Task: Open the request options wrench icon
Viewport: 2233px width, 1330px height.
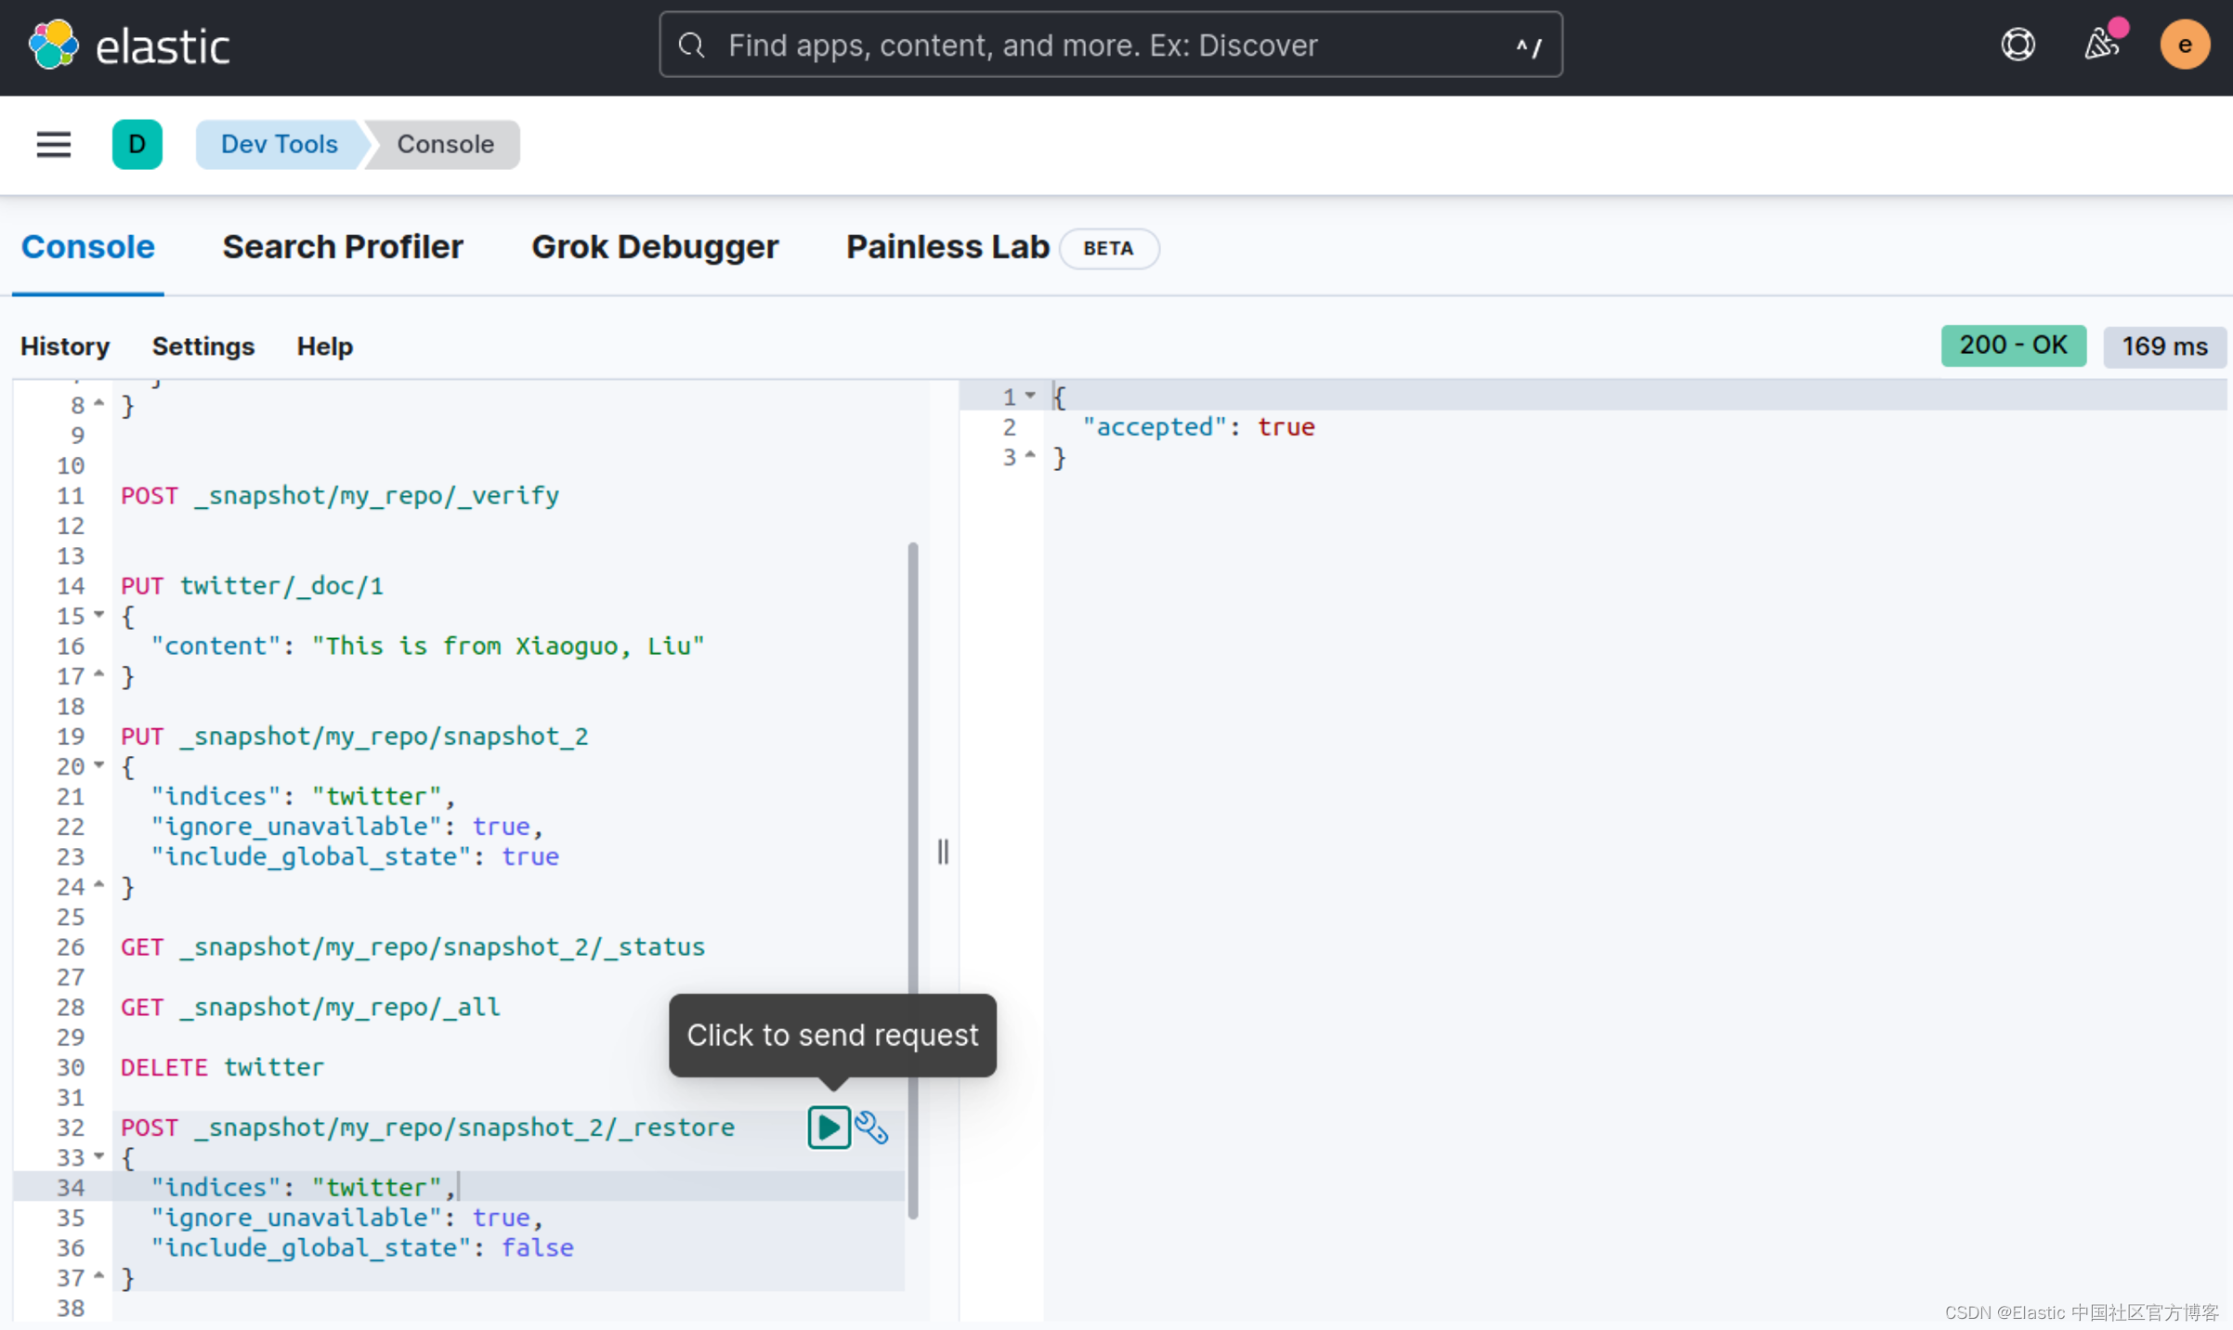Action: point(871,1128)
